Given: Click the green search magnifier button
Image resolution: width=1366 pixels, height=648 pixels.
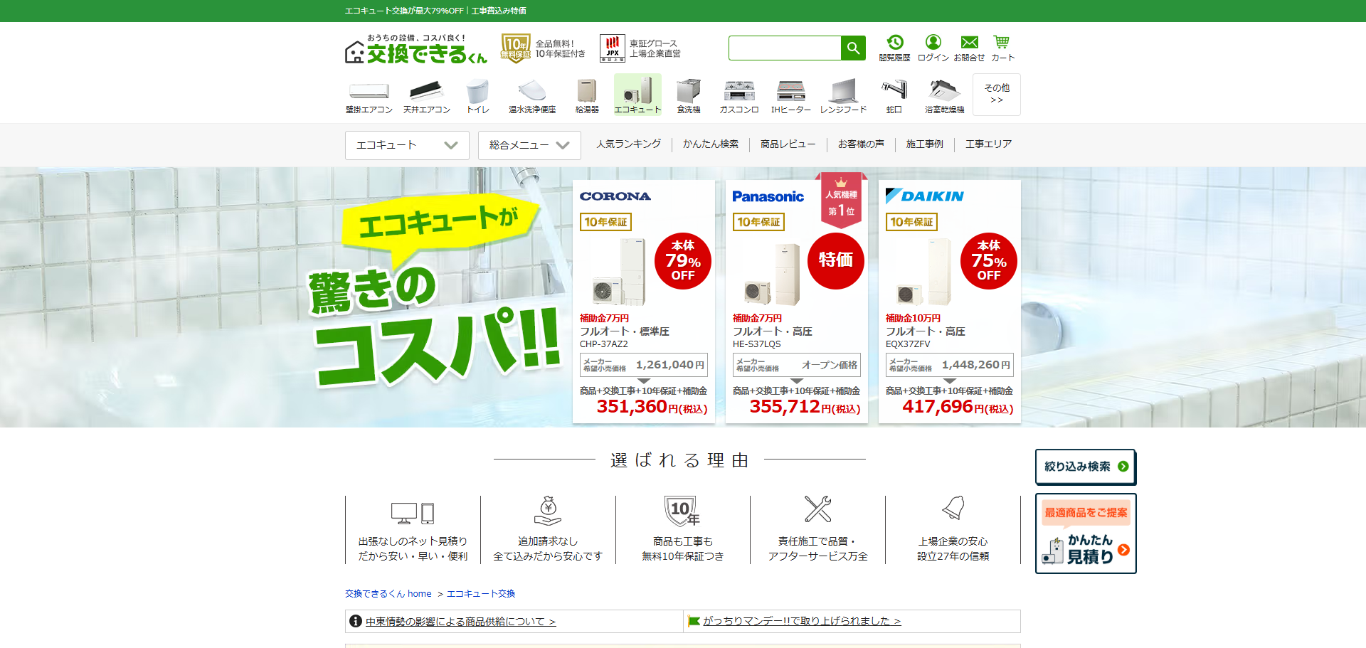Looking at the screenshot, I should pyautogui.click(x=853, y=48).
